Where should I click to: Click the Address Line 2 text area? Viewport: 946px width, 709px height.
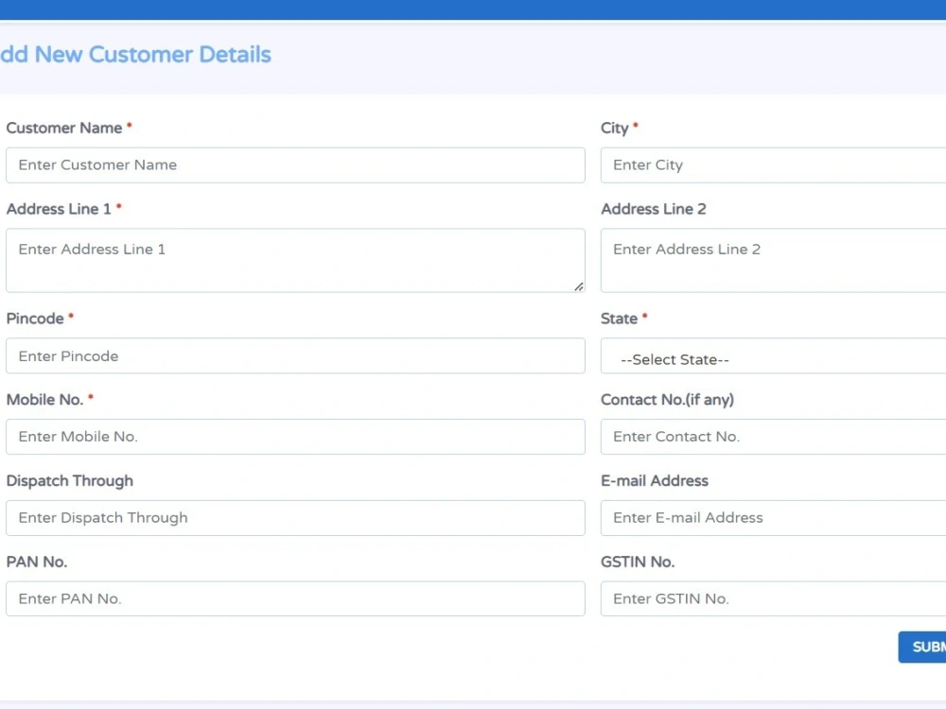(x=774, y=261)
